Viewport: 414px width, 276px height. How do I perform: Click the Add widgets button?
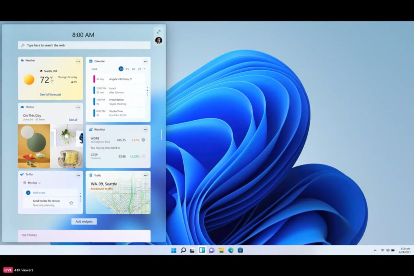tap(84, 221)
